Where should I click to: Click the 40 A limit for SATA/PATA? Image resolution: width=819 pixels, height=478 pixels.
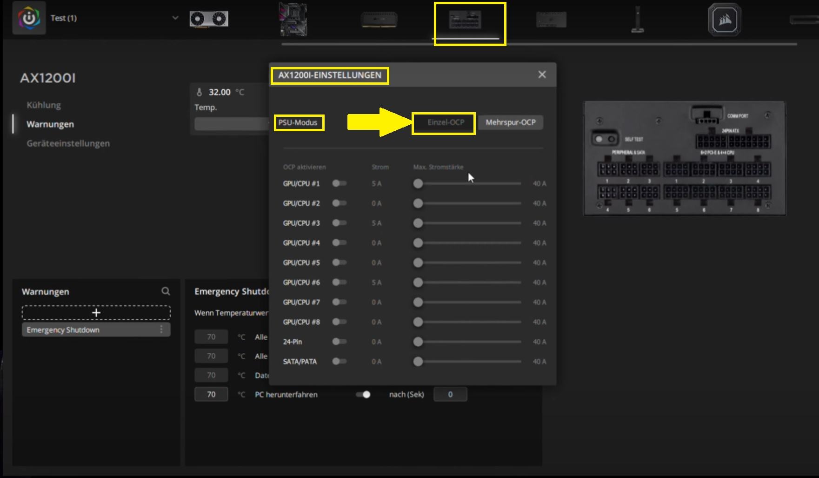(539, 362)
